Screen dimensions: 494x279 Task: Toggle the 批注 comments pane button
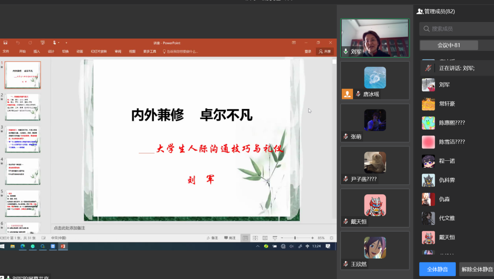pos(230,238)
